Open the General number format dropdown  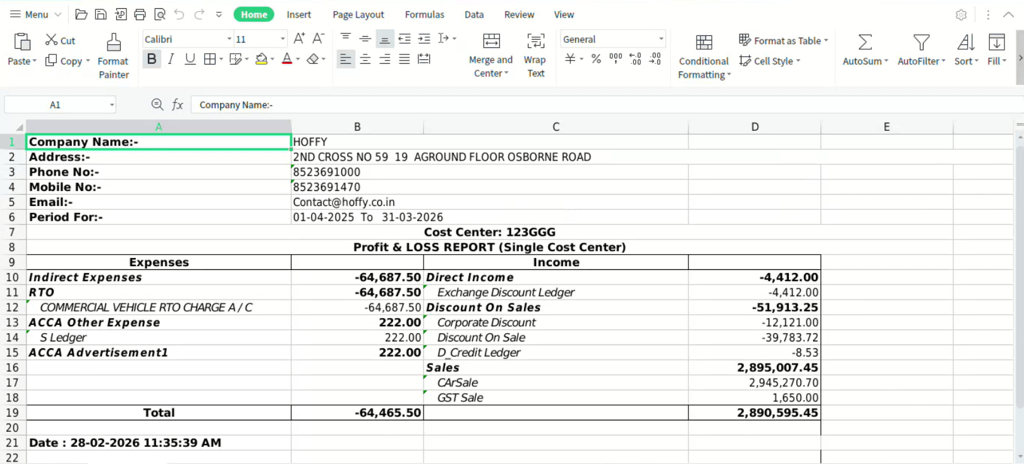tap(661, 39)
